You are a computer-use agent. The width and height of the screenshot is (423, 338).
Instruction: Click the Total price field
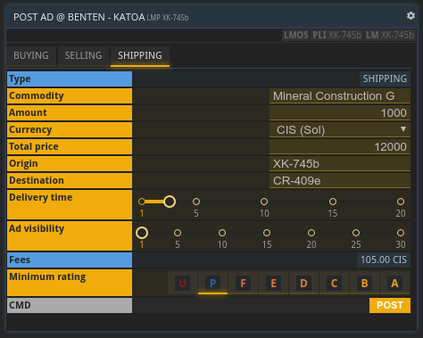point(340,147)
